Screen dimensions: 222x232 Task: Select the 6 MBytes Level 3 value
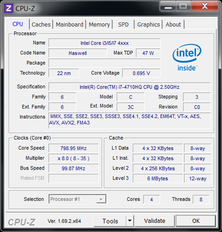click(x=158, y=178)
